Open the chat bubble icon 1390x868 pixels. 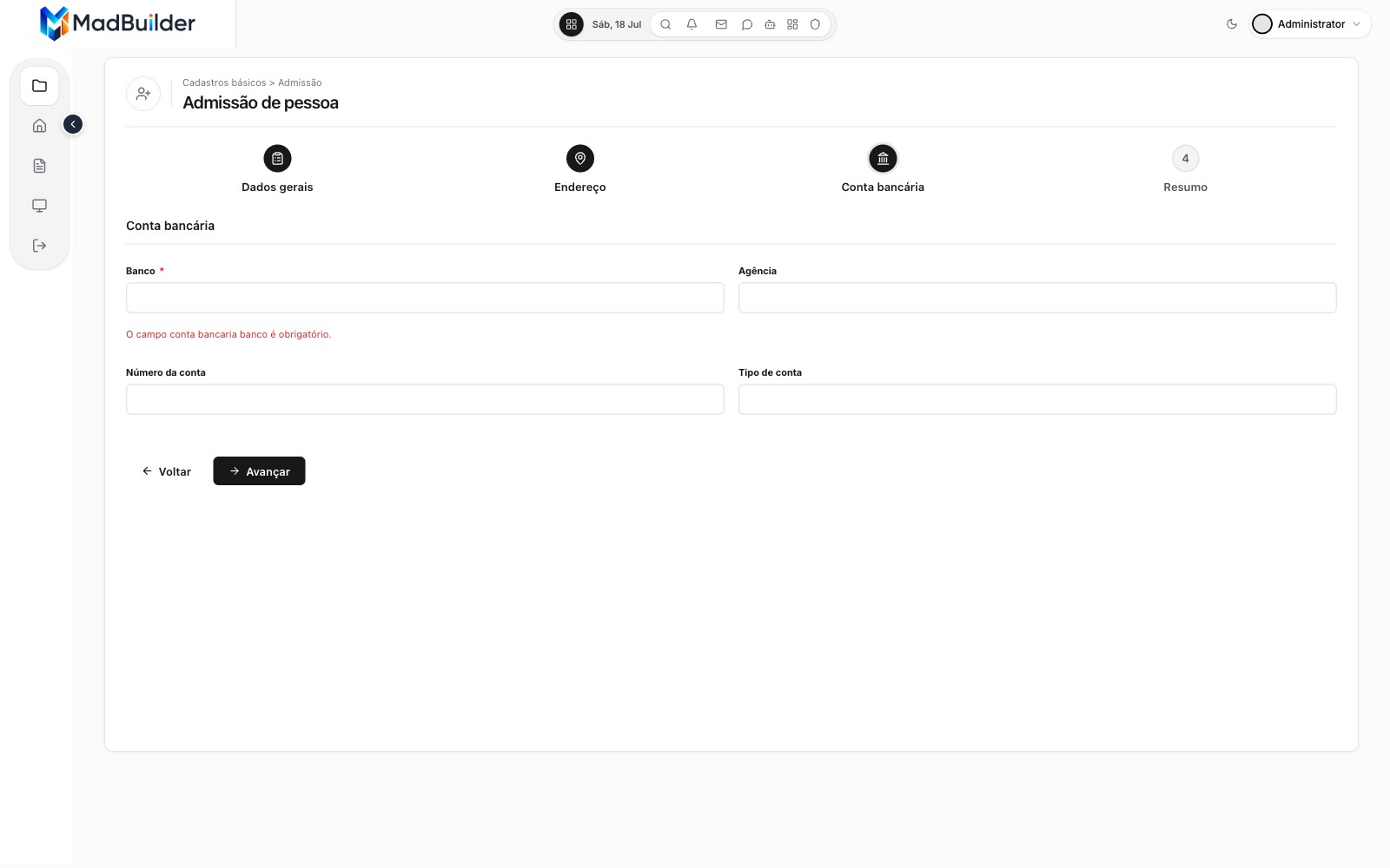[746, 24]
